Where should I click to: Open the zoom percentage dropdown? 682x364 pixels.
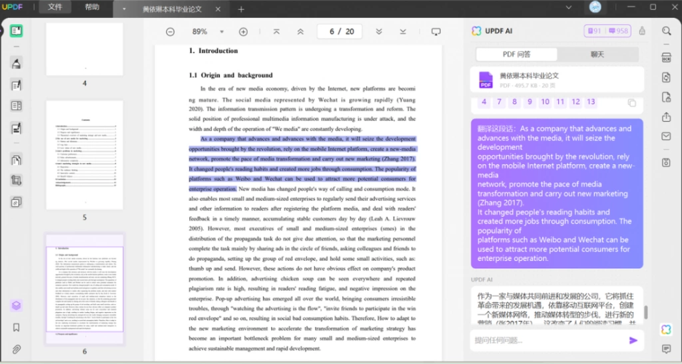(222, 32)
